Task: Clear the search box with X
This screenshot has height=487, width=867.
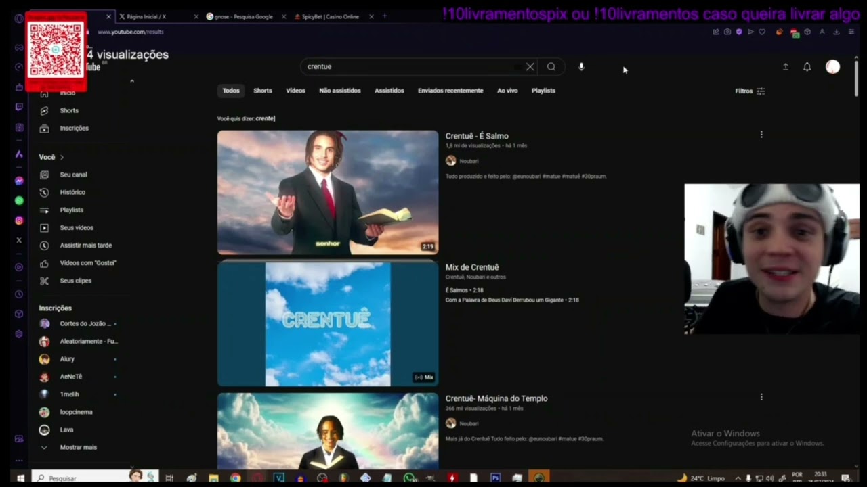Action: tap(530, 66)
